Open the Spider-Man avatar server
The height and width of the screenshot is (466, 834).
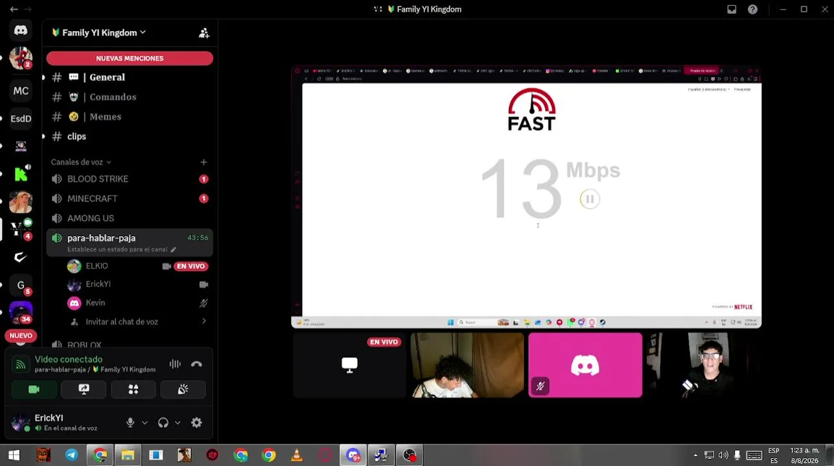(x=21, y=58)
